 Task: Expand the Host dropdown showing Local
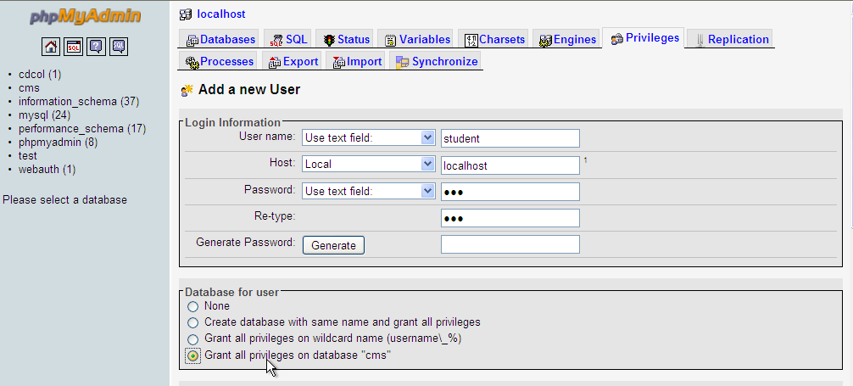pyautogui.click(x=368, y=165)
